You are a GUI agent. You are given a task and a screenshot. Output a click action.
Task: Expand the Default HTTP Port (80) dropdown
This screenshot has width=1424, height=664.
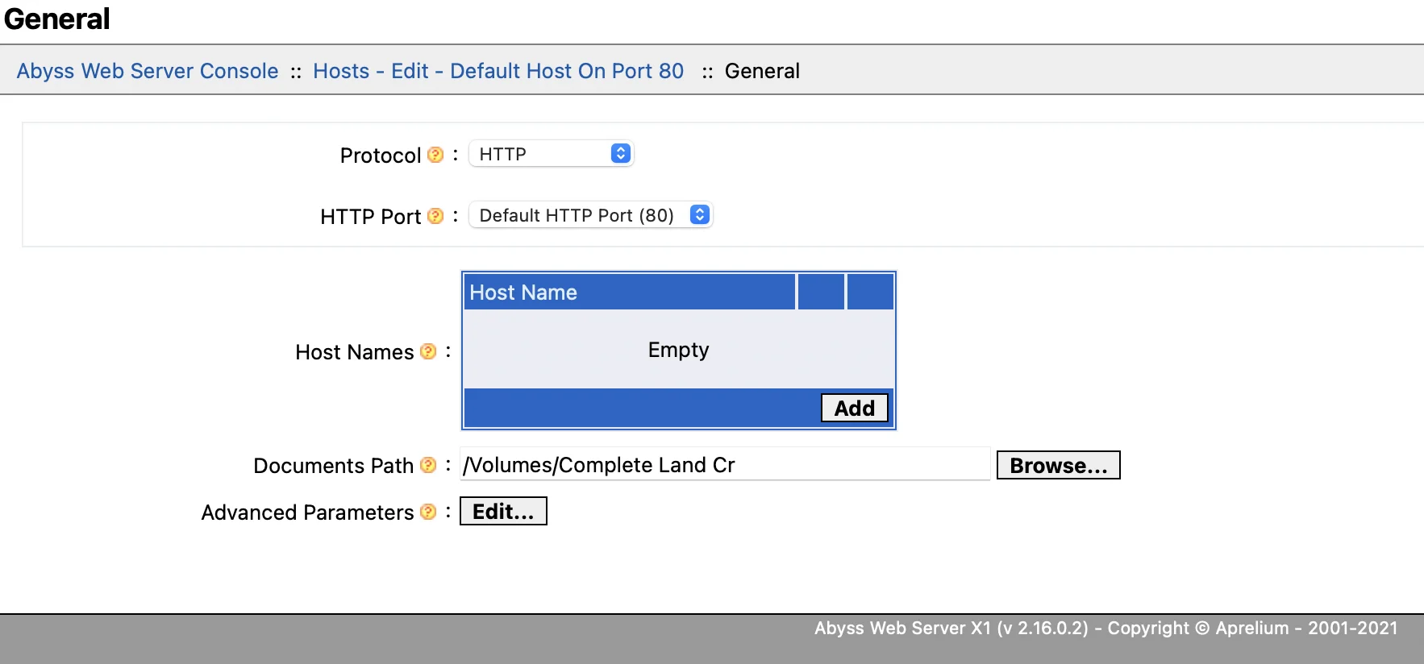pos(591,215)
